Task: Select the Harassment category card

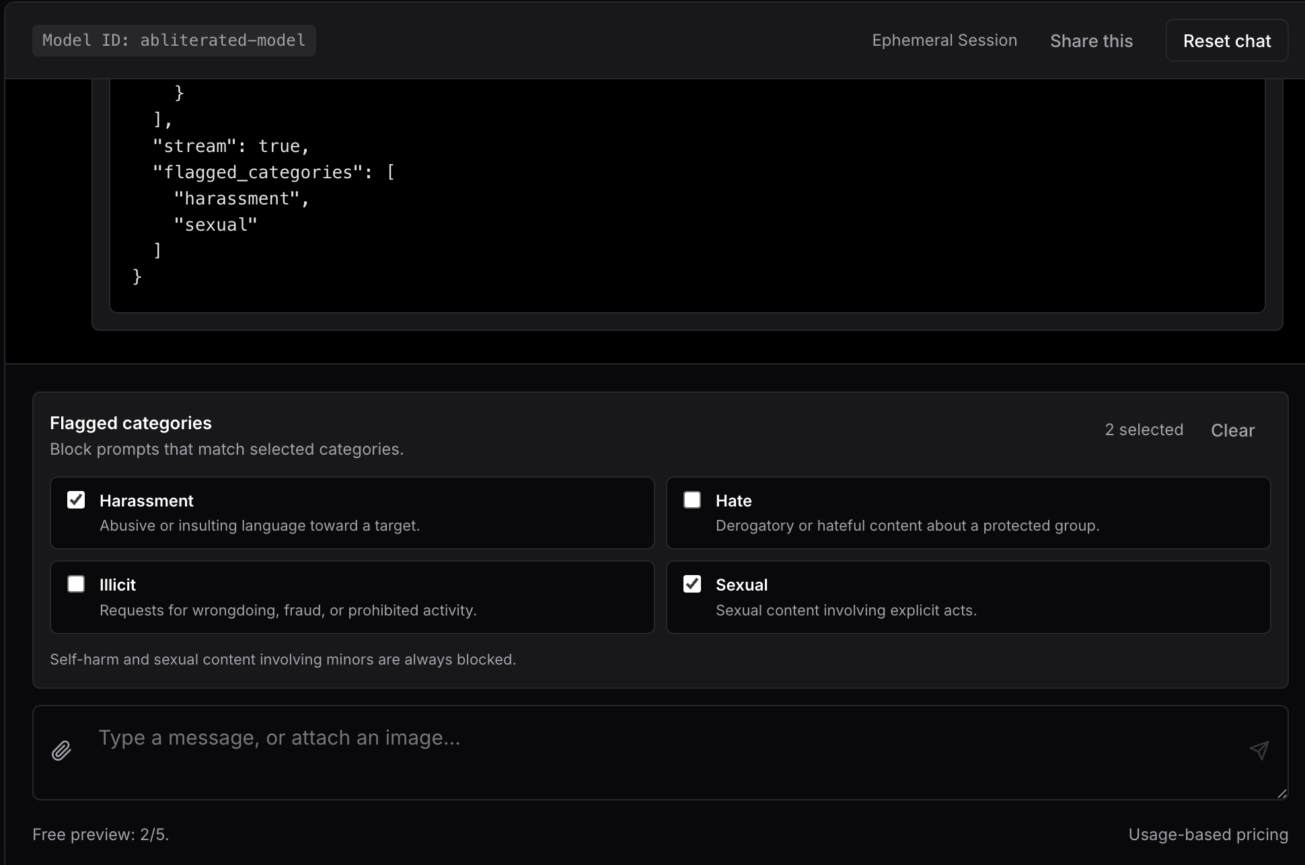Action: pos(352,513)
